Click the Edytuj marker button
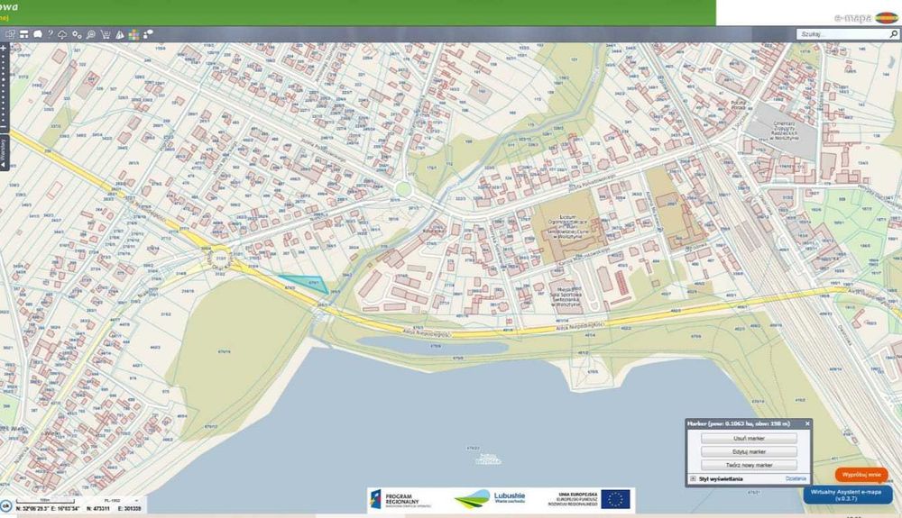This screenshot has width=902, height=518. 749,452
